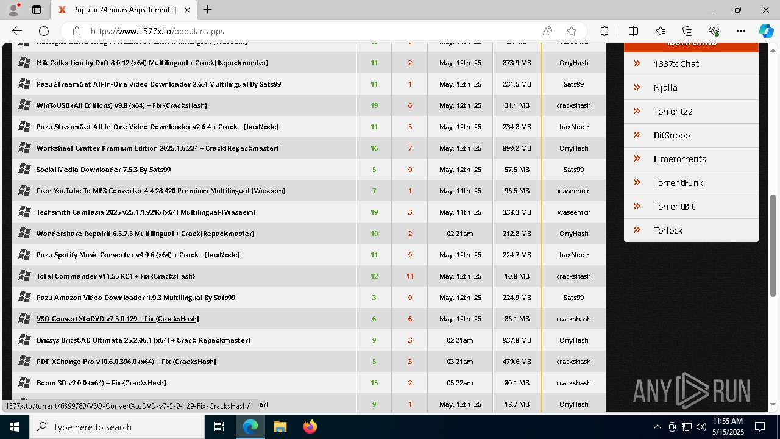The height and width of the screenshot is (439, 780).
Task: Open Social Media Downloader 7.5.3 torrent
Action: 104,170
